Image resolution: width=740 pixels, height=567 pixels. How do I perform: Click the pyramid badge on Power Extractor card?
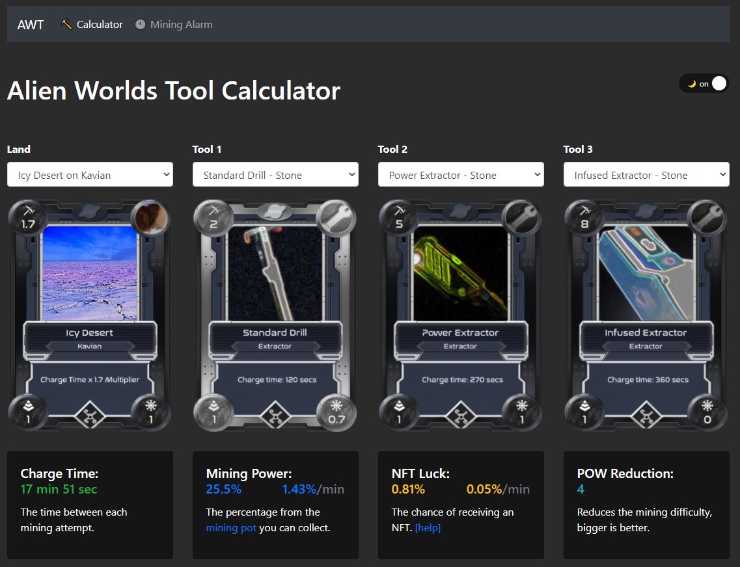pos(399,412)
